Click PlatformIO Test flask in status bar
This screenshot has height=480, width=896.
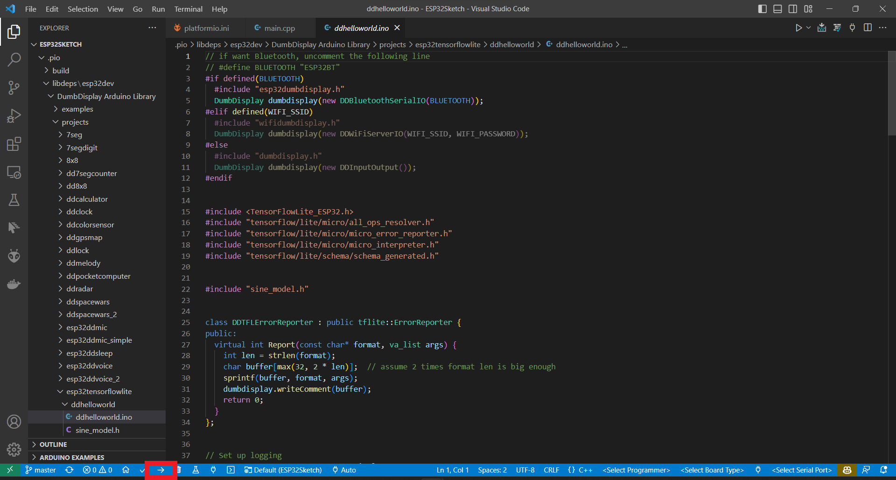click(196, 470)
